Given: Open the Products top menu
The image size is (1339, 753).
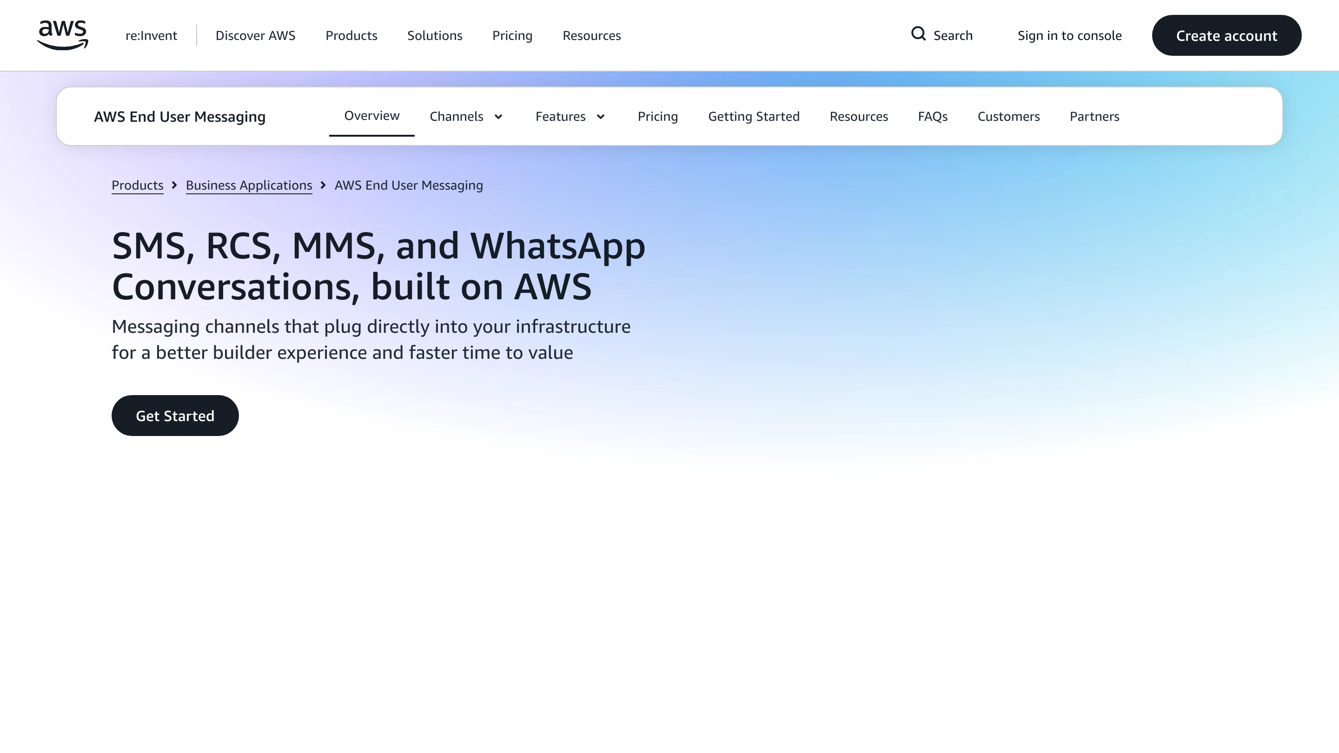Looking at the screenshot, I should [x=351, y=35].
